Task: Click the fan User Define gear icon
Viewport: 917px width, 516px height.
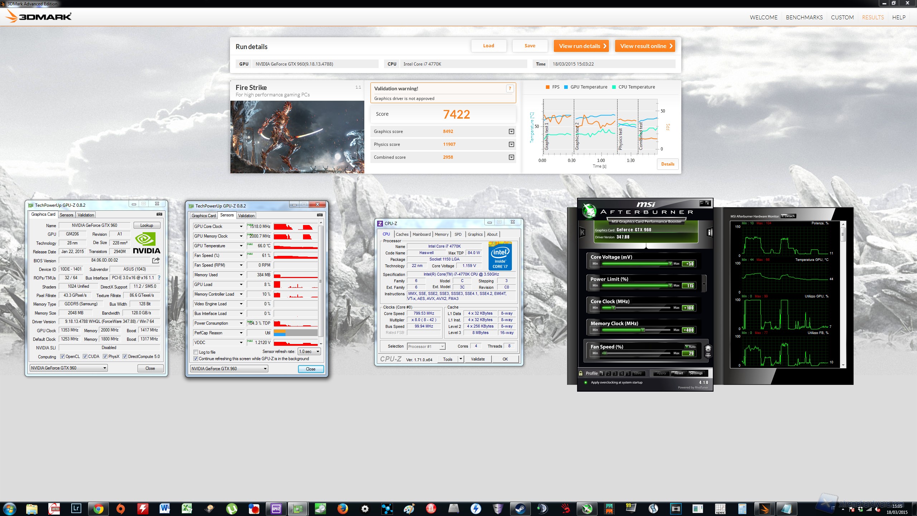Action: pos(708,349)
